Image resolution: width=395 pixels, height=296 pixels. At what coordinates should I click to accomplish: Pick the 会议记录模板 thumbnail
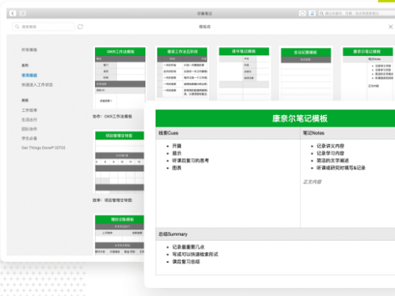coord(306,74)
